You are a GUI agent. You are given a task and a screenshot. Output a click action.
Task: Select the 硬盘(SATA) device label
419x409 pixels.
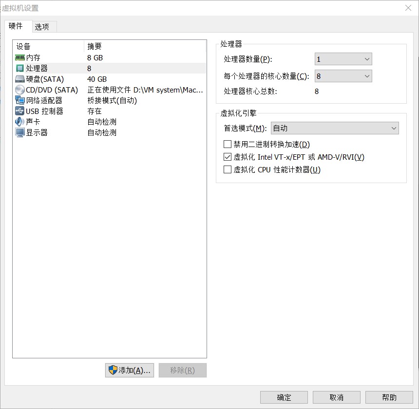coord(45,79)
